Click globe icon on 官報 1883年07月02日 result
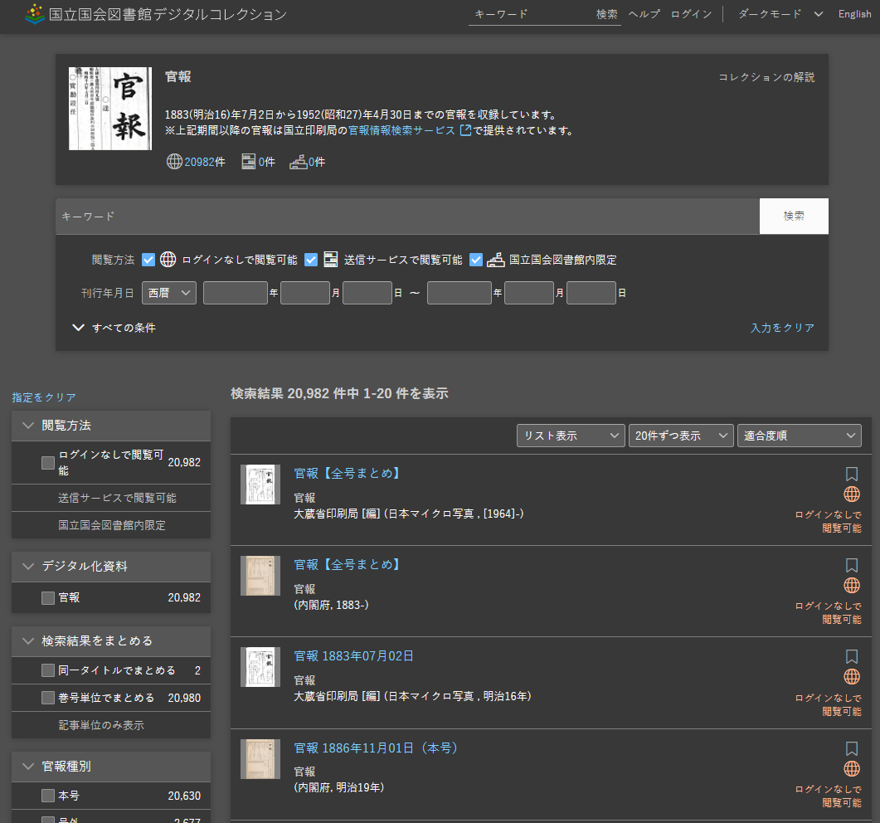This screenshot has width=880, height=823. 851,677
